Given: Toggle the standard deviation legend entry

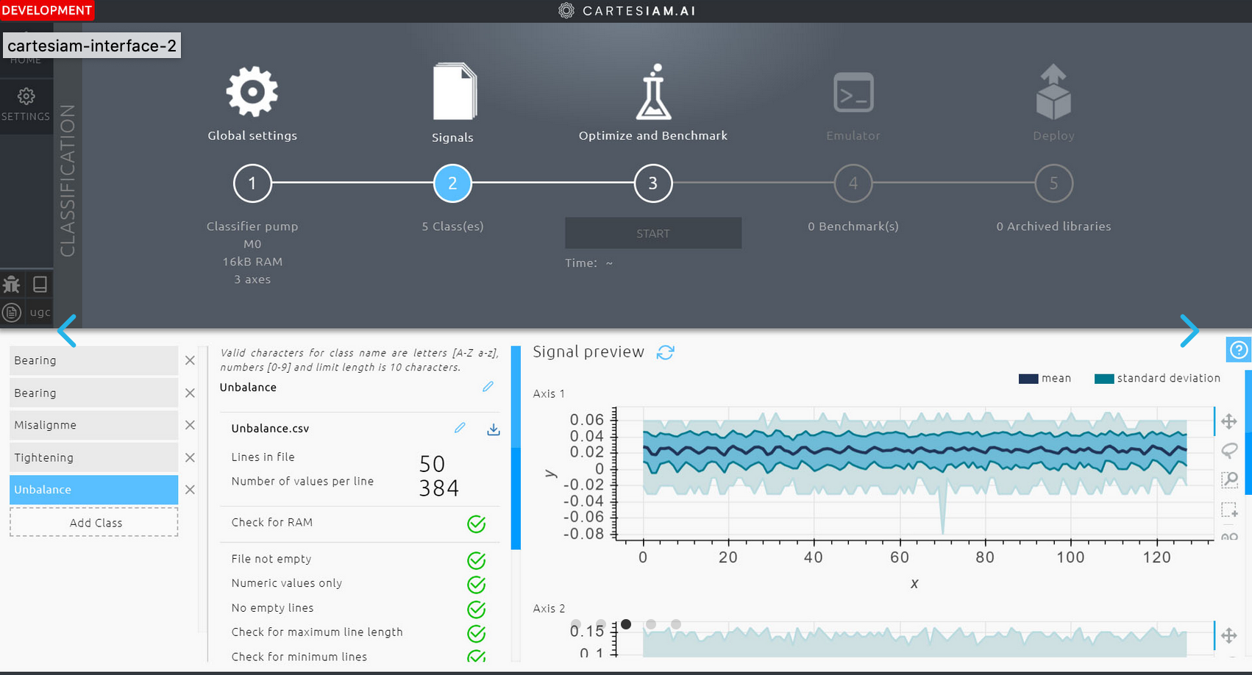Looking at the screenshot, I should (1157, 379).
